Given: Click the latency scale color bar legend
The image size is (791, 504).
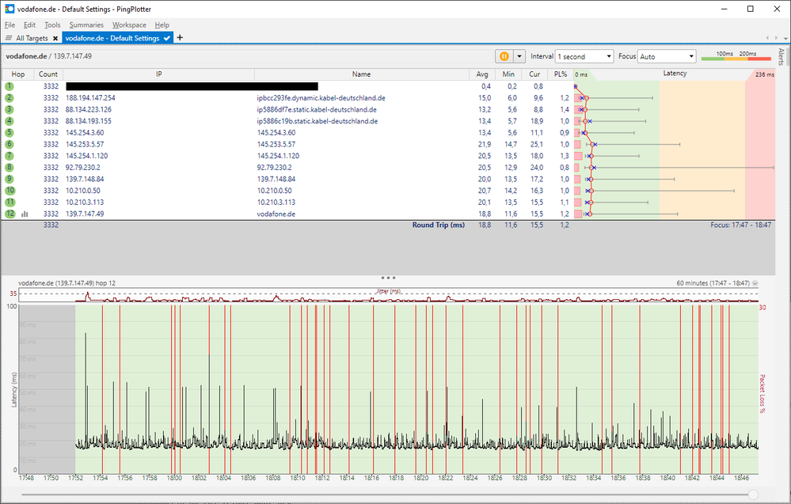Looking at the screenshot, I should 736,57.
